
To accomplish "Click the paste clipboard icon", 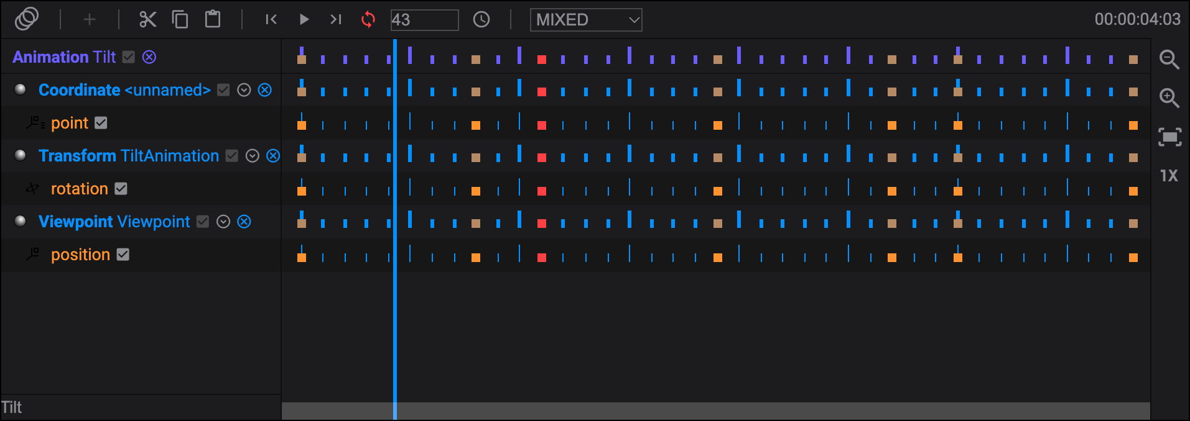I will [213, 19].
